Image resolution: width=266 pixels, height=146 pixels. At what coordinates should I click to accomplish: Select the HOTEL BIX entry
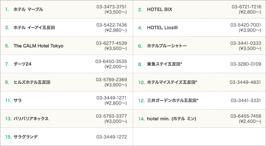(x=159, y=9)
